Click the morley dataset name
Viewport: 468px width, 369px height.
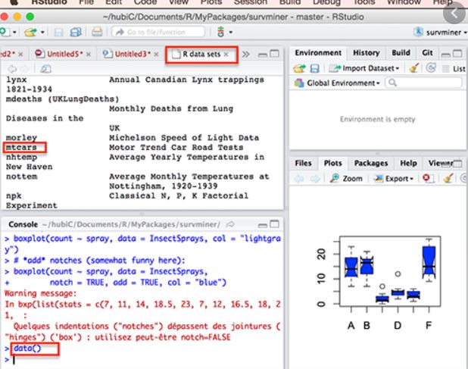coord(21,138)
